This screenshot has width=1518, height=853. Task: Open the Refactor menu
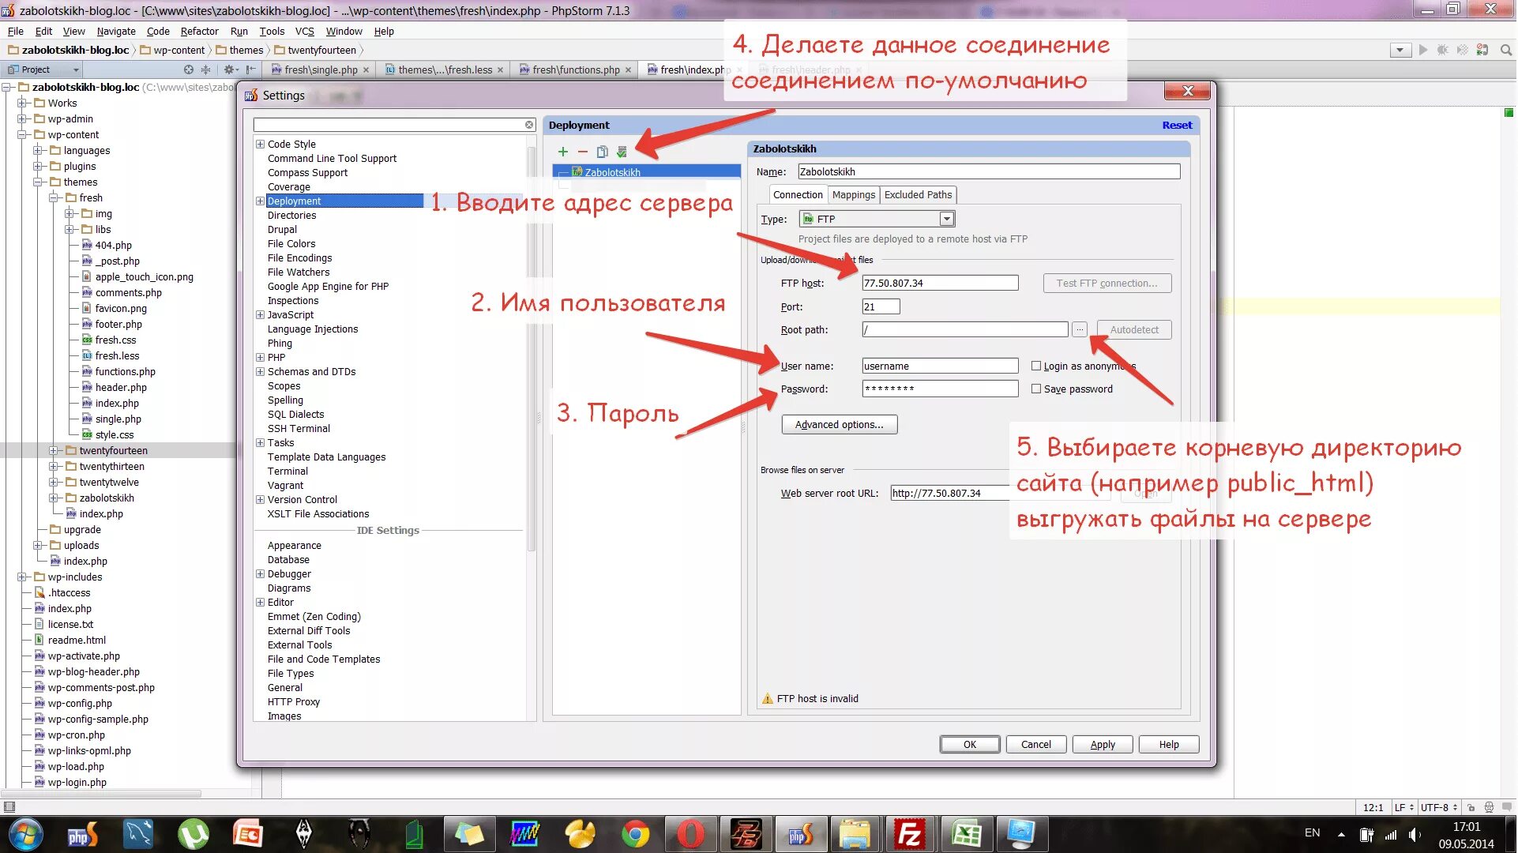199,32
